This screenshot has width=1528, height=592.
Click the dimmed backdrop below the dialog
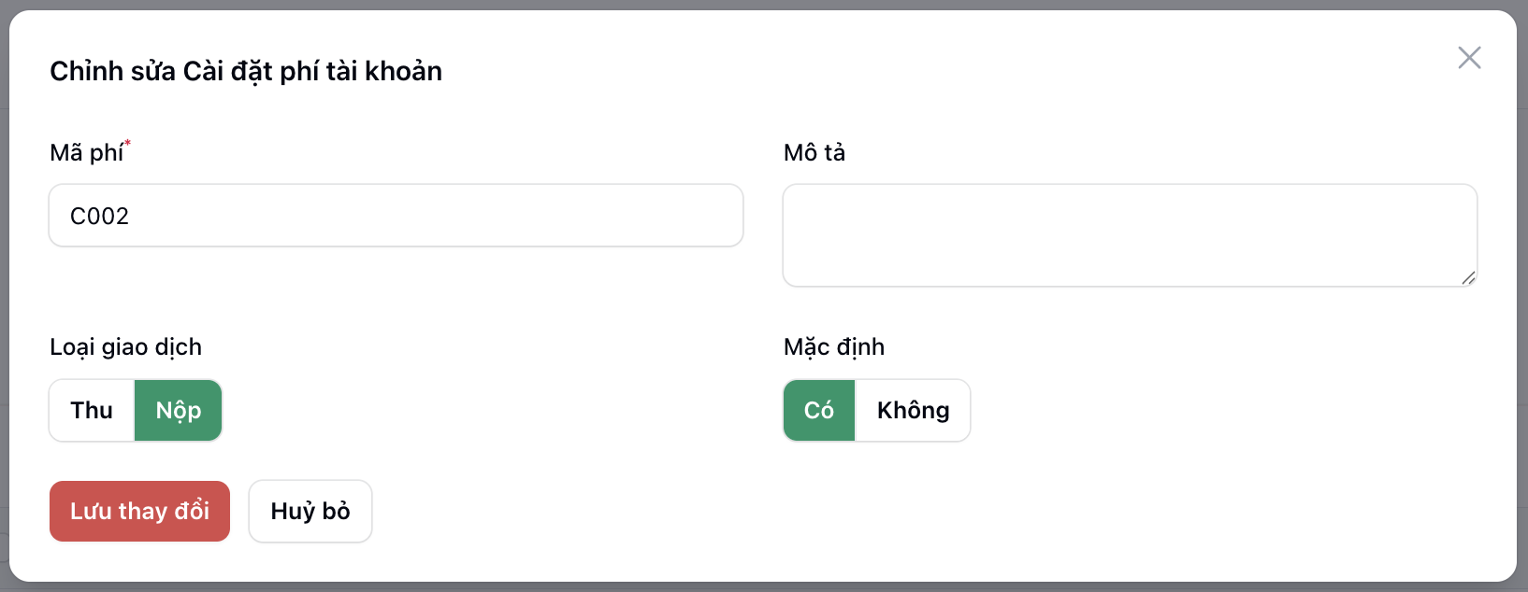(748, 587)
